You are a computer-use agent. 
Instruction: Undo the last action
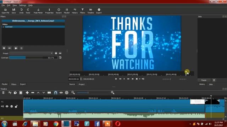21,11
